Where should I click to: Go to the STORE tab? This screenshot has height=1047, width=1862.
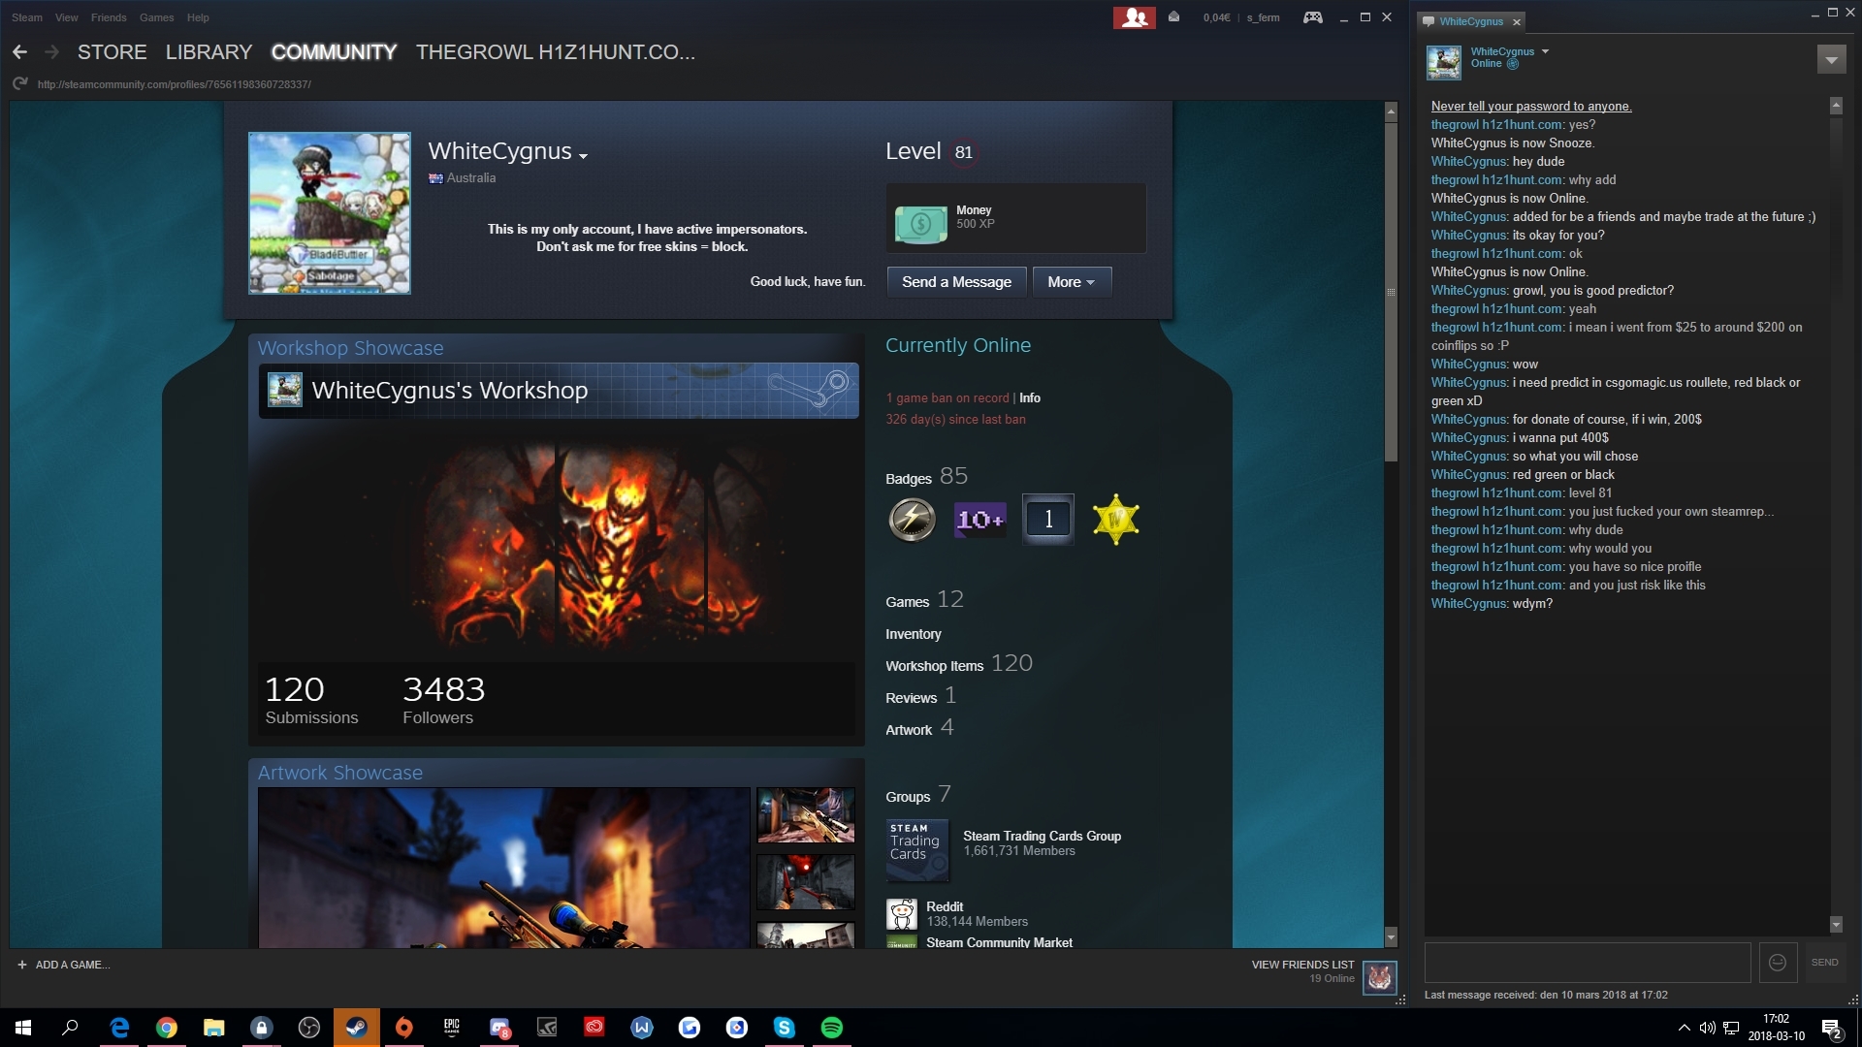tap(112, 52)
